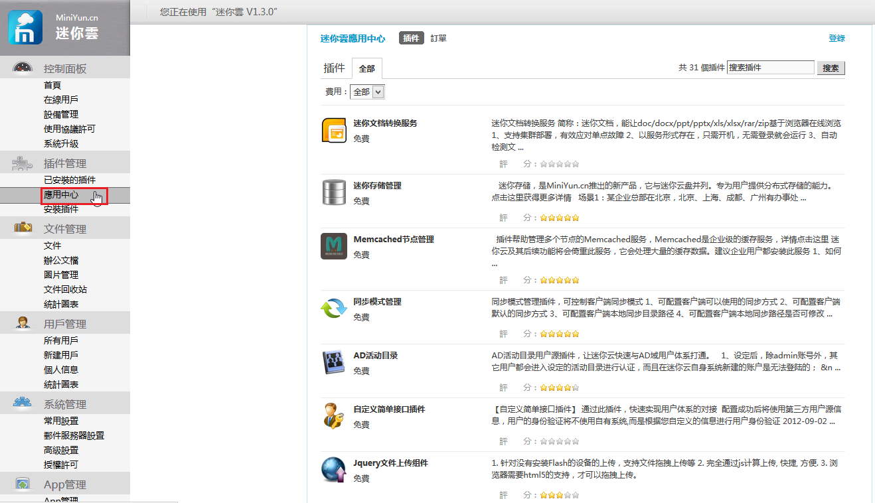Screen dimensions: 875x503
Task: Click the Memcached节点管理 plugin icon
Action: click(334, 246)
